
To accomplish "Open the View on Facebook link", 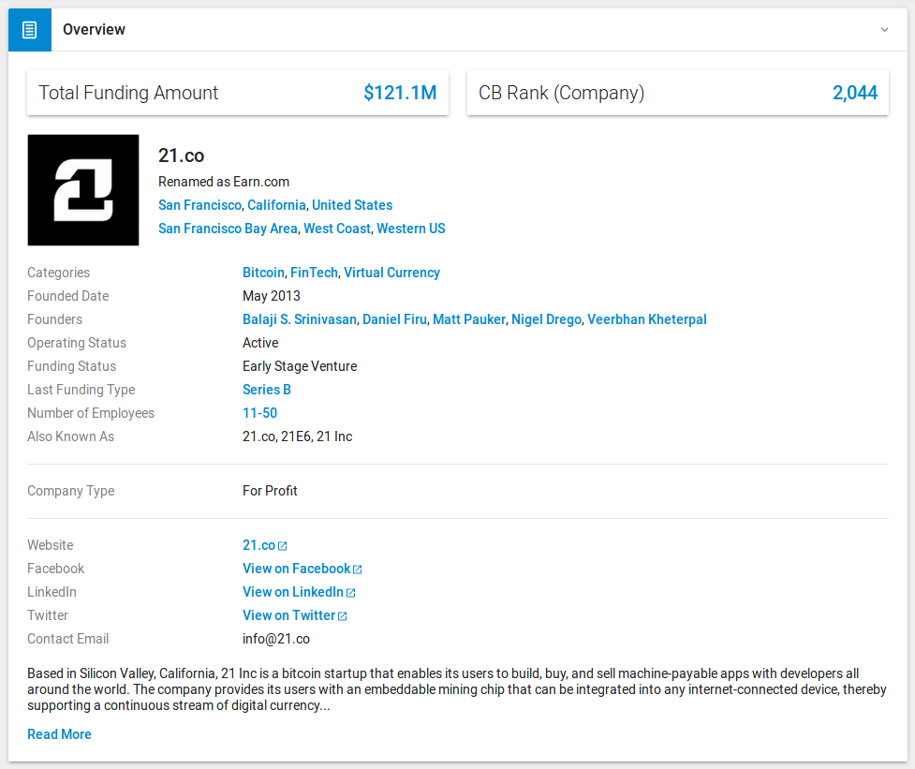I will click(297, 569).
